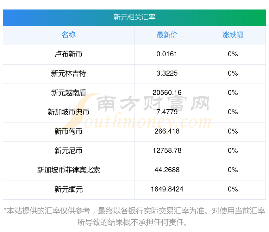This screenshot has width=269, height=232.
Task: Click the price value 12758.78
Action: click(167, 151)
